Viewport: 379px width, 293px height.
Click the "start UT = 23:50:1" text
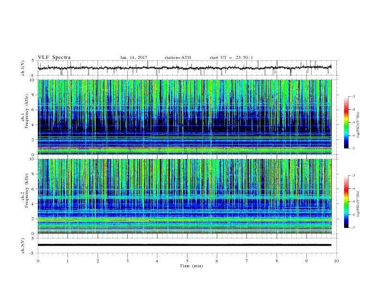click(231, 57)
